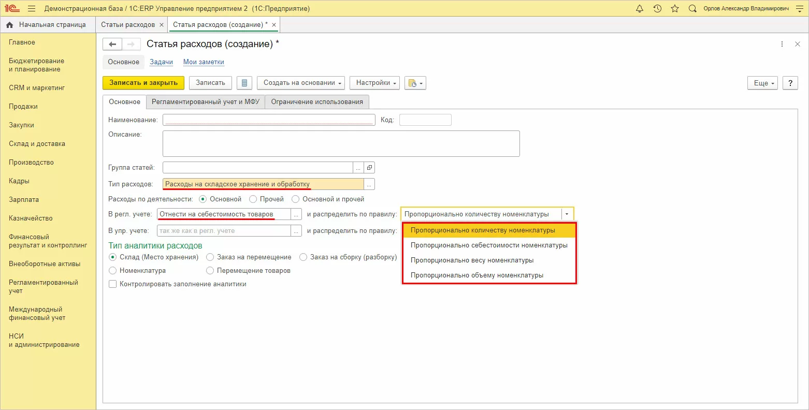Open the history clock icon
Screen dimensions: 809x410
pyautogui.click(x=657, y=9)
